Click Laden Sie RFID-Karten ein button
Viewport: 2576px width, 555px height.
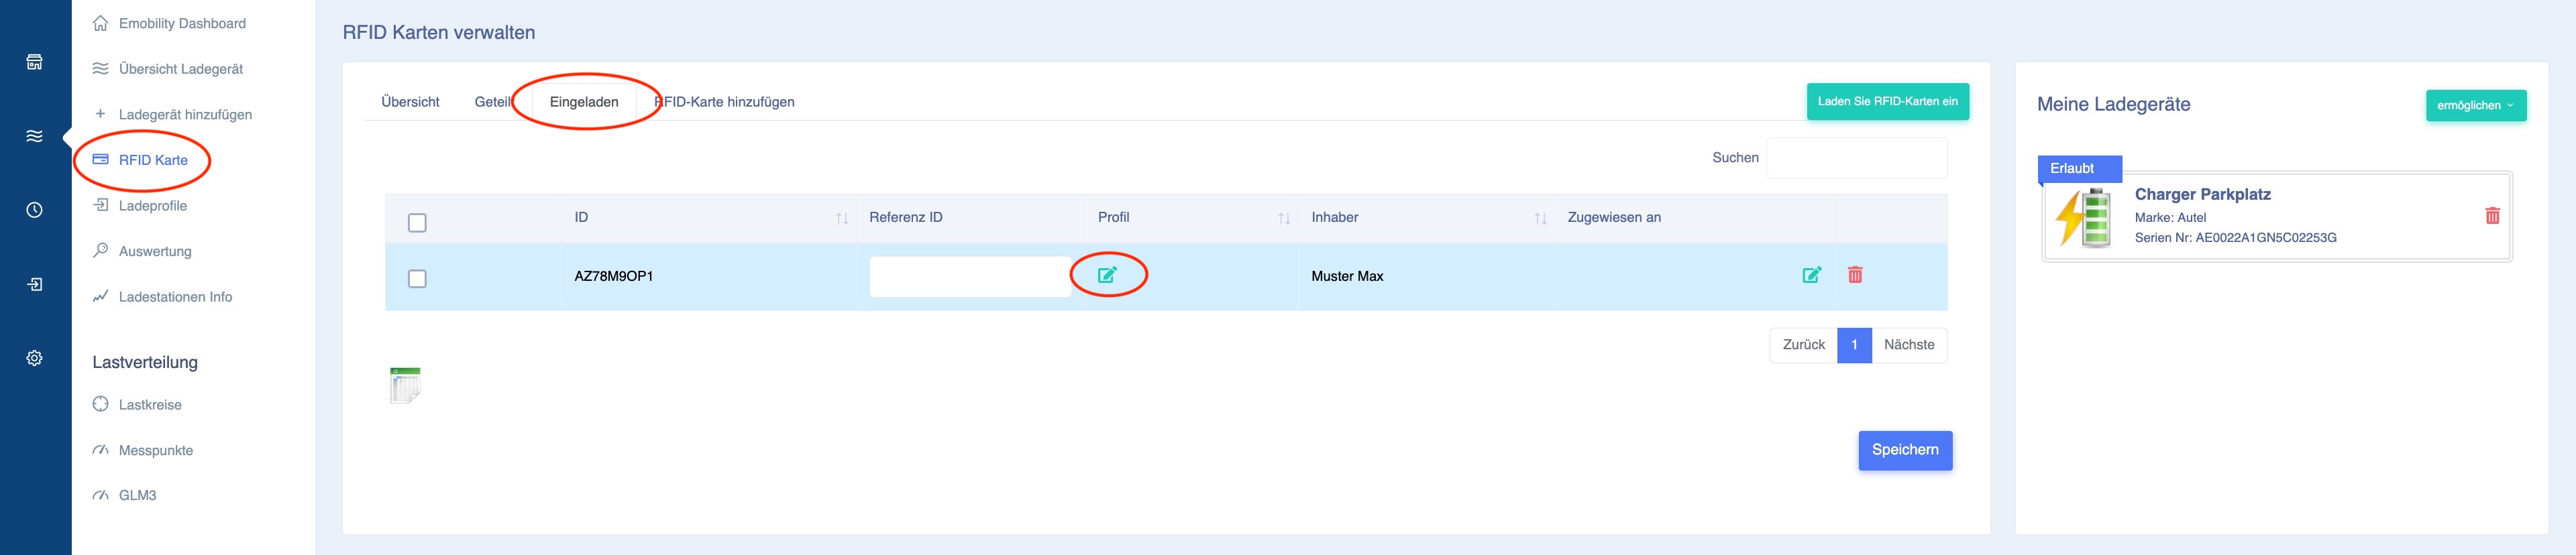point(1887,101)
